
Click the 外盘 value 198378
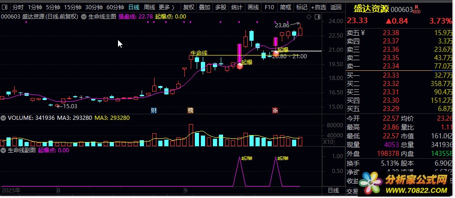[x=388, y=154]
